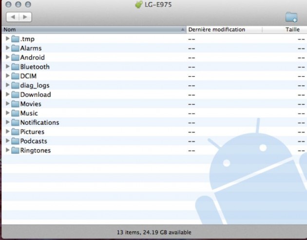This screenshot has height=240, width=307.
Task: Select the Music folder icon
Action: point(15,113)
